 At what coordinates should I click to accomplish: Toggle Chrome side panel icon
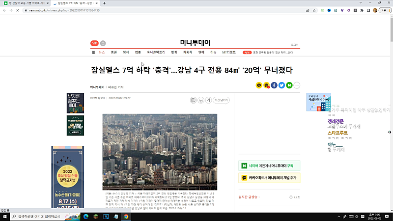tap(368, 10)
